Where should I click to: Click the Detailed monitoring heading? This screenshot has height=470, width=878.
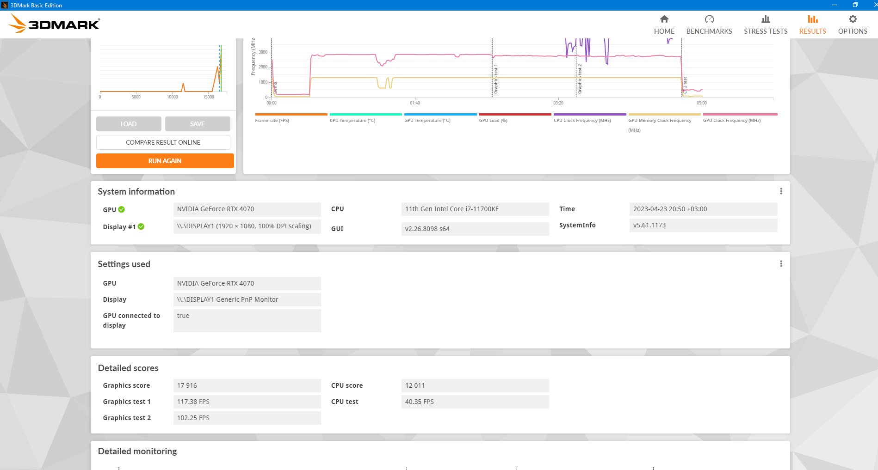coord(137,451)
